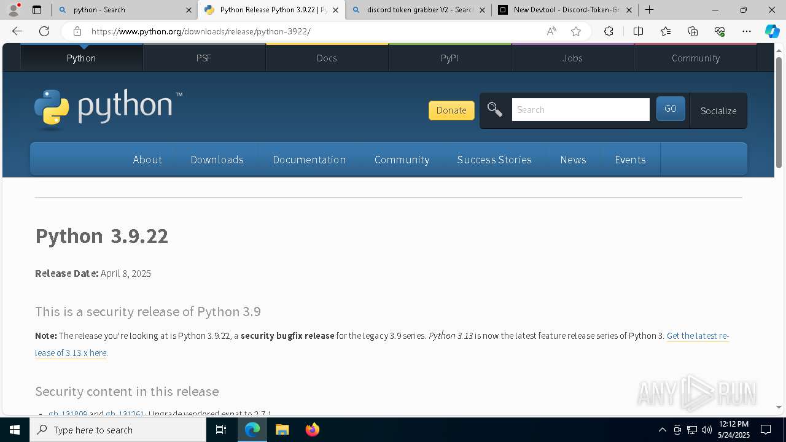Open the Community menu in main navigation
The width and height of the screenshot is (786, 442).
pyautogui.click(x=402, y=160)
